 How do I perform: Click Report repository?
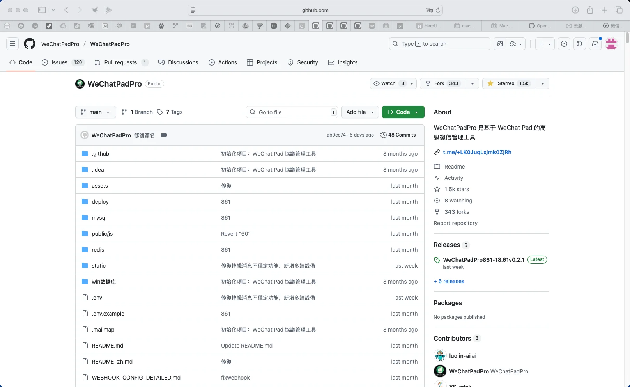456,223
